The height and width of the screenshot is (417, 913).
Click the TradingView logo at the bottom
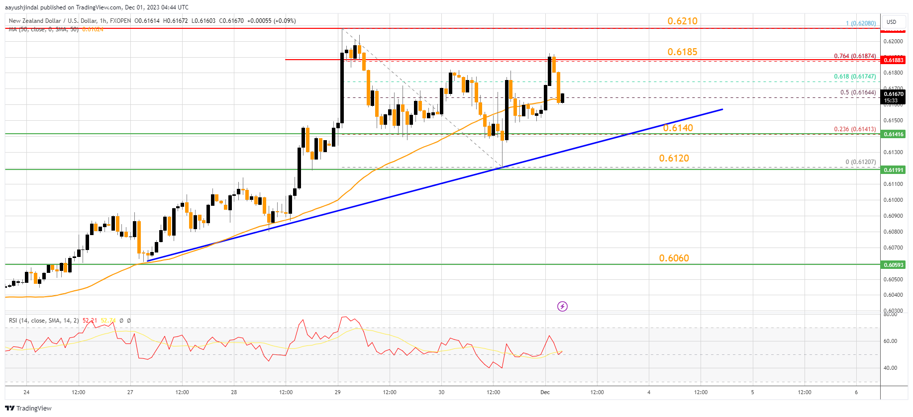coord(28,408)
